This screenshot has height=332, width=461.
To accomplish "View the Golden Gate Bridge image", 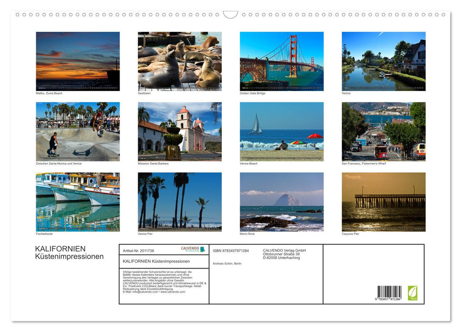I will click(x=281, y=61).
